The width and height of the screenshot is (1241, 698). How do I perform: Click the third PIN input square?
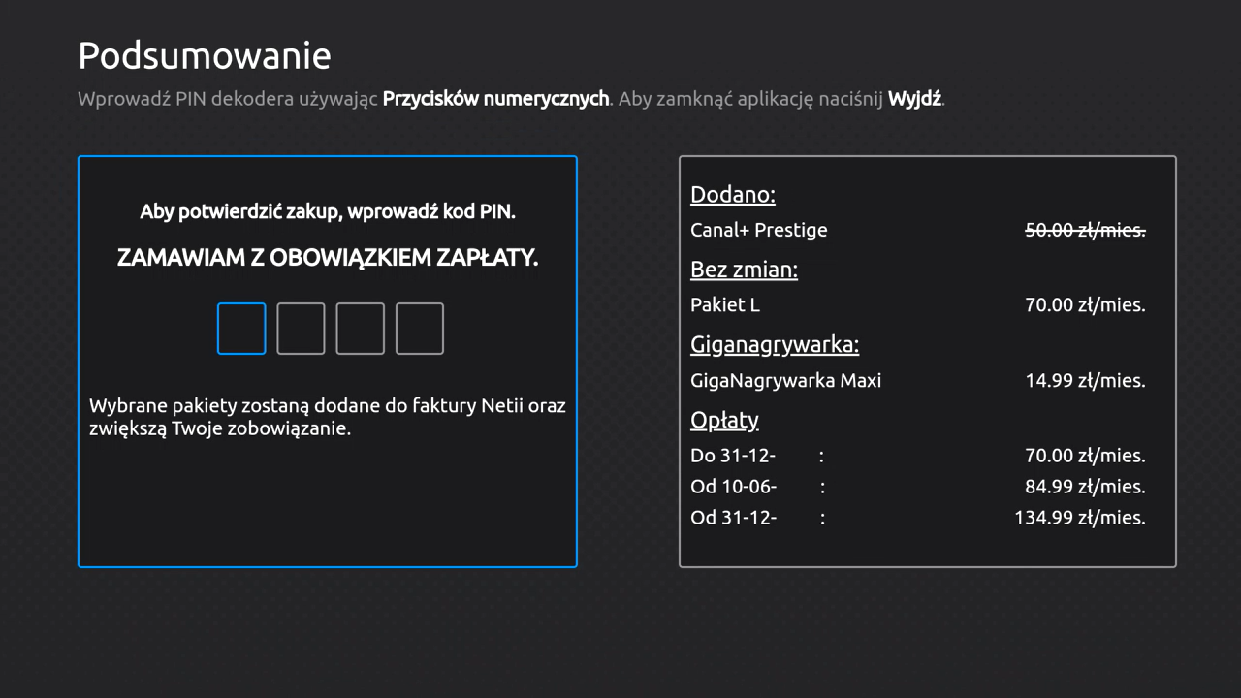coord(360,328)
